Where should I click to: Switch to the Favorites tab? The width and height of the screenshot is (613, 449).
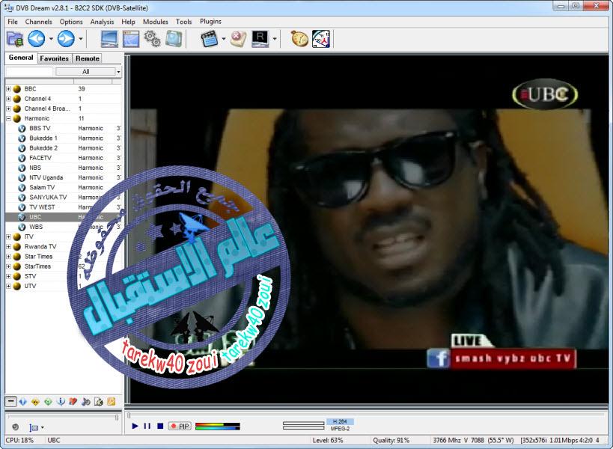point(55,58)
